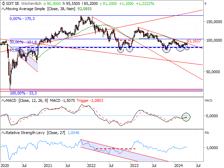Click MACD parameters [Close, 12, 26, 9]
The width and height of the screenshot is (224, 168).
coord(33,100)
